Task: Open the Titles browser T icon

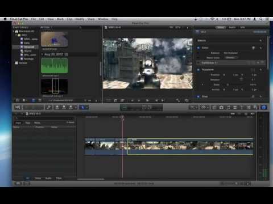Action: click(x=242, y=107)
